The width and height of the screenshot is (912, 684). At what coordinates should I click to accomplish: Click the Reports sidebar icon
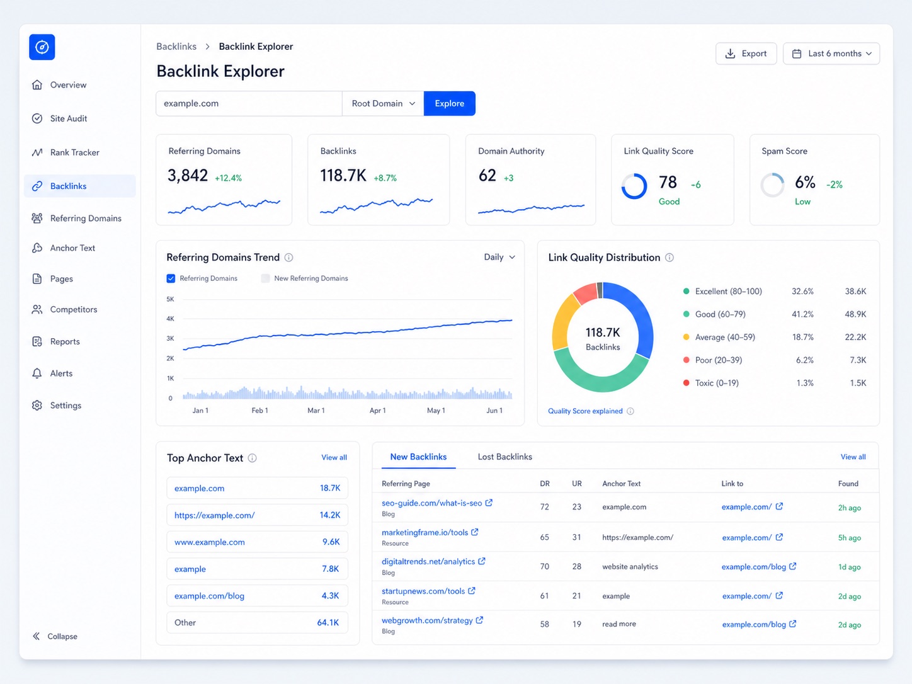click(x=37, y=342)
